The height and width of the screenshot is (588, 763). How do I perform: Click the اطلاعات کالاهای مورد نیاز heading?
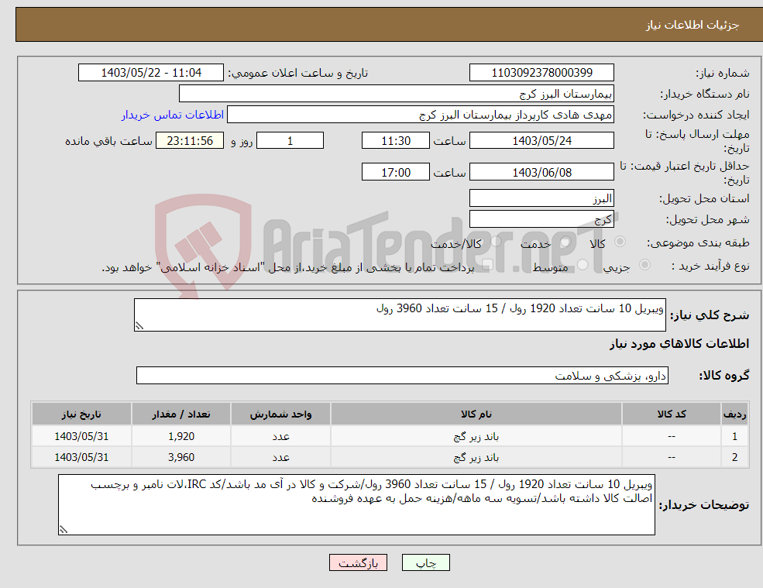coord(679,344)
